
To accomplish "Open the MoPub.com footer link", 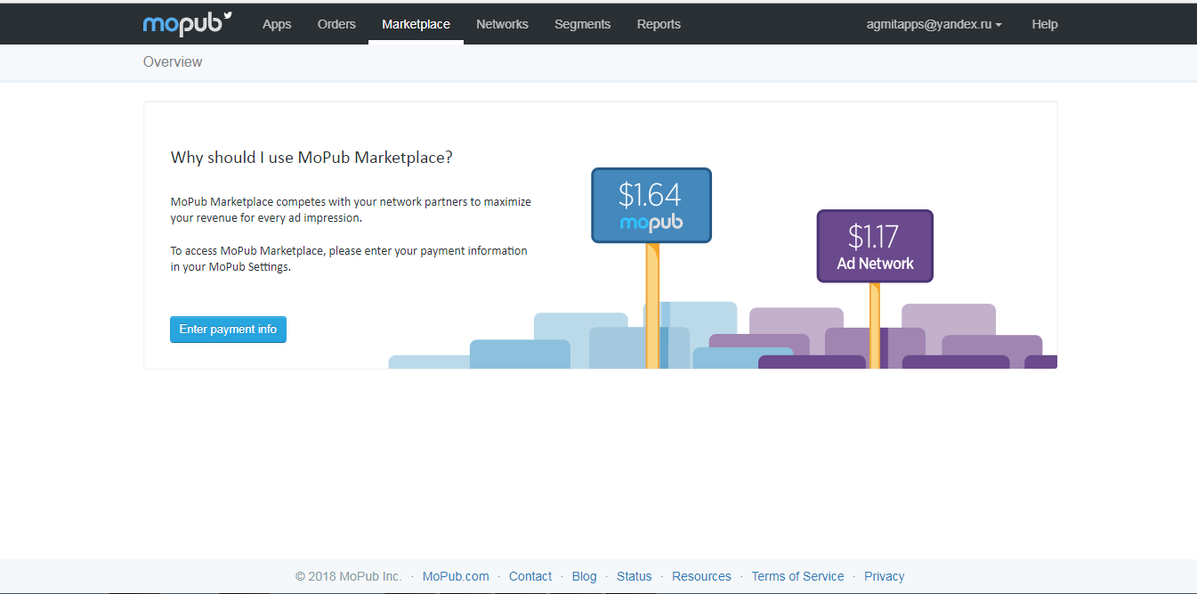I will pos(456,576).
